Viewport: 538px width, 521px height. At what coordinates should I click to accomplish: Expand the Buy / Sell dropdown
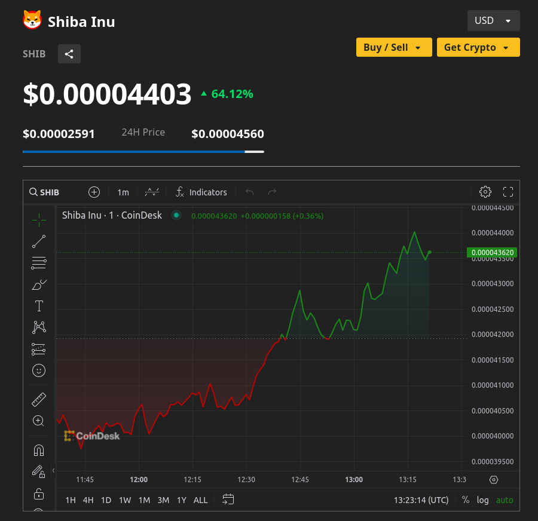(393, 47)
